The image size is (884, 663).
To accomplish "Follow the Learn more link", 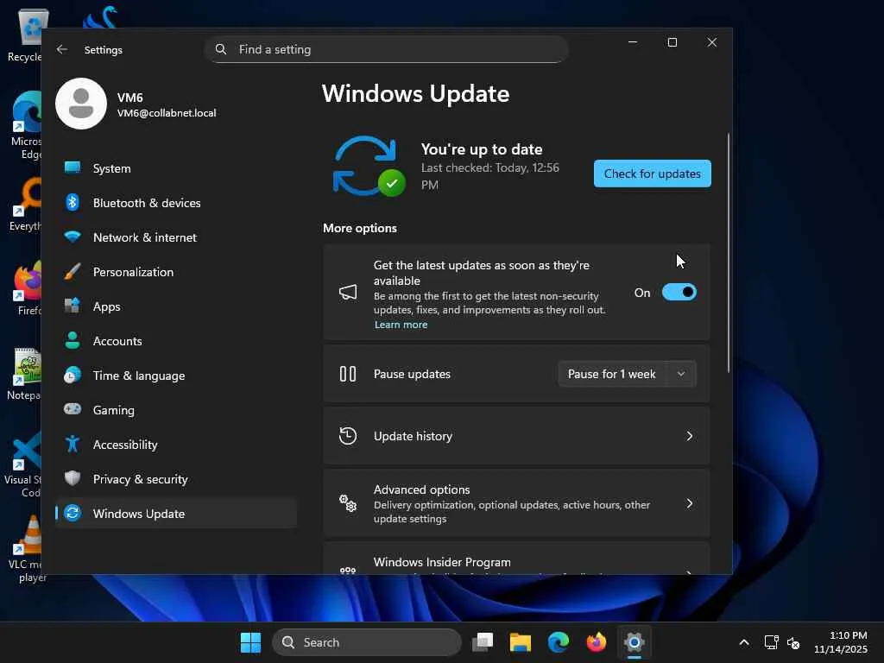I will point(401,325).
